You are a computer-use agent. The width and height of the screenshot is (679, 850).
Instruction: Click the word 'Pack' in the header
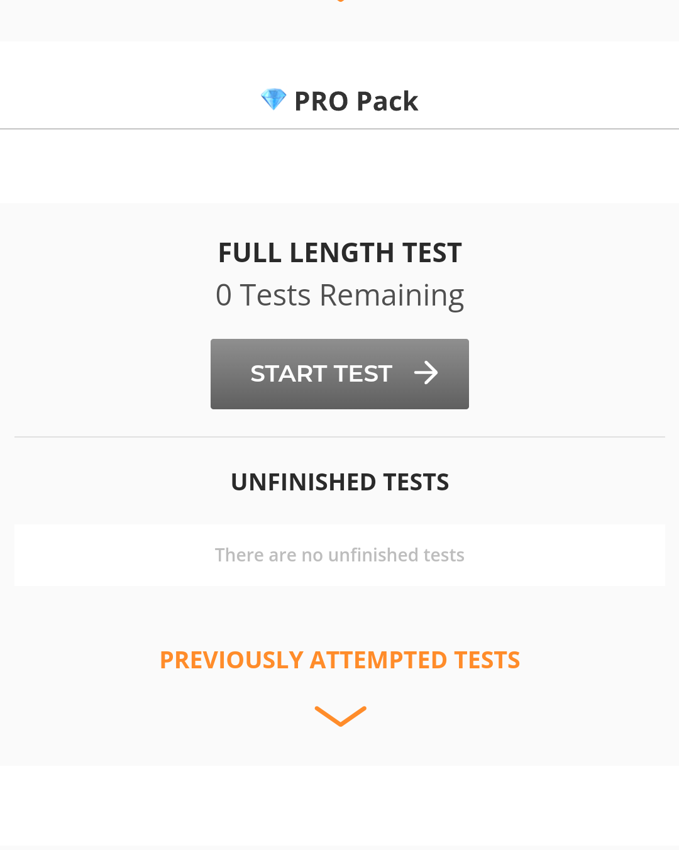(x=387, y=101)
